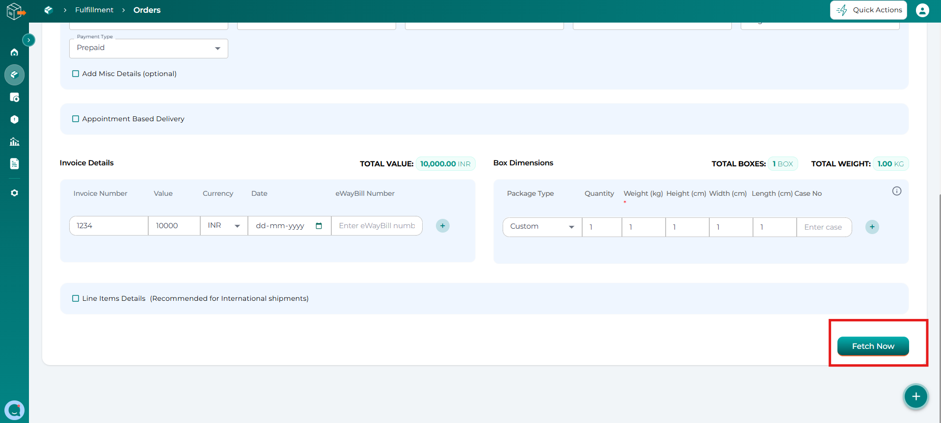This screenshot has width=941, height=423.
Task: Open the Package Type dropdown showing Custom
Action: (542, 227)
